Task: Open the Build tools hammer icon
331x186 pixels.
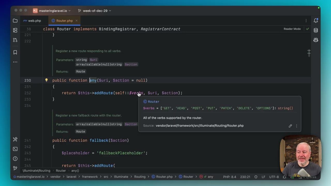Action: (15, 139)
